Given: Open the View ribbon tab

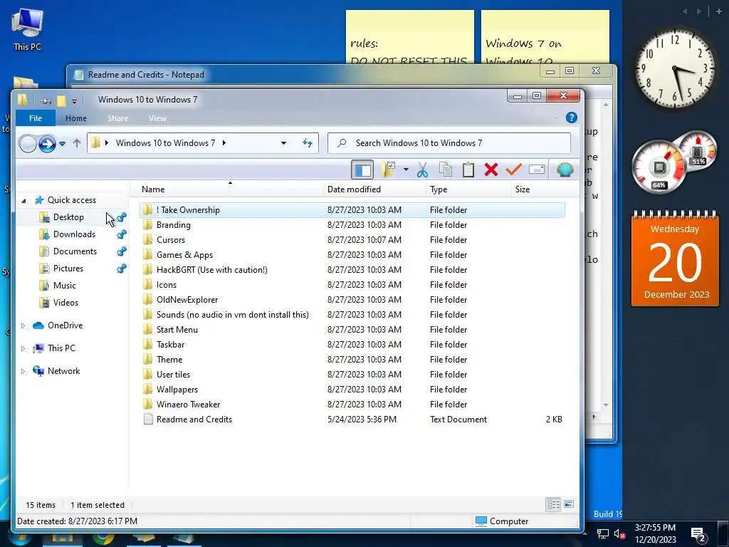Looking at the screenshot, I should [157, 118].
